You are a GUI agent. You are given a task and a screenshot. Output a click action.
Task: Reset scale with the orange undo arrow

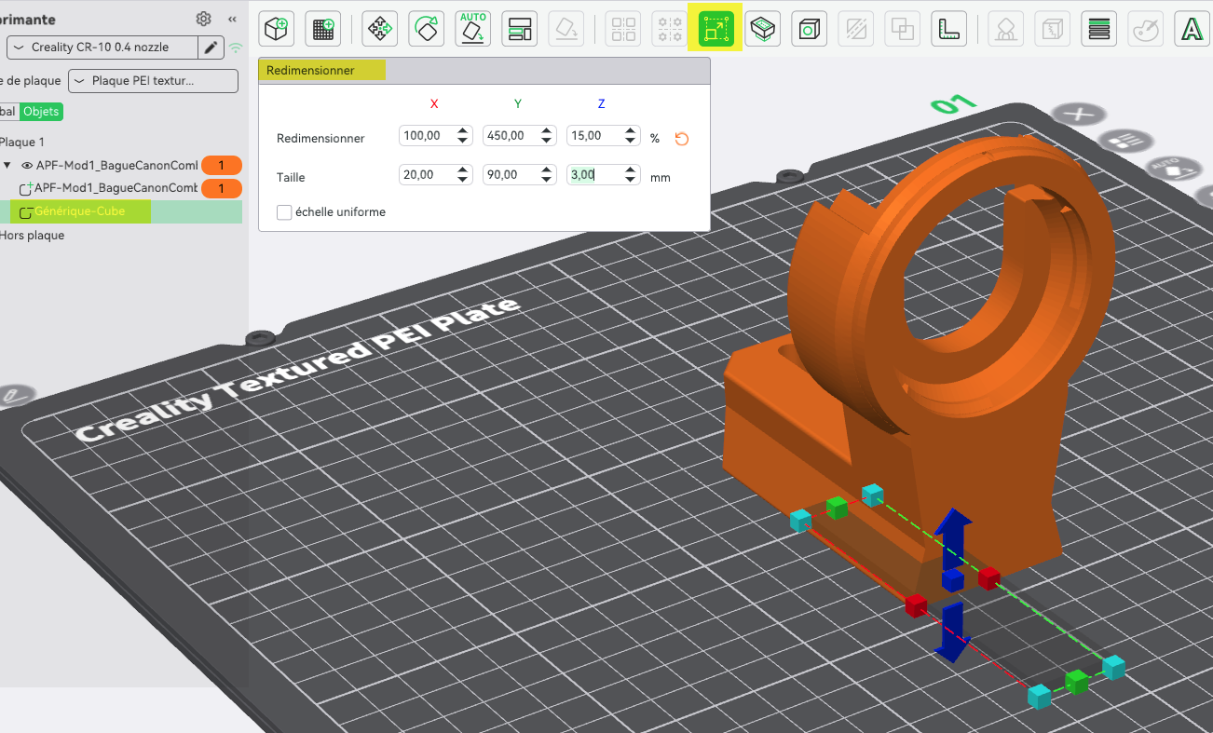pos(681,139)
